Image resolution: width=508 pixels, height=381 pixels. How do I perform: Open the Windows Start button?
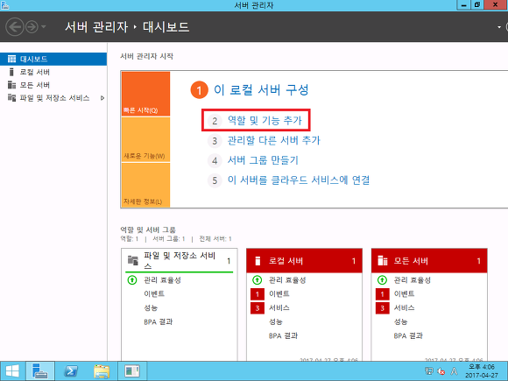click(12, 371)
